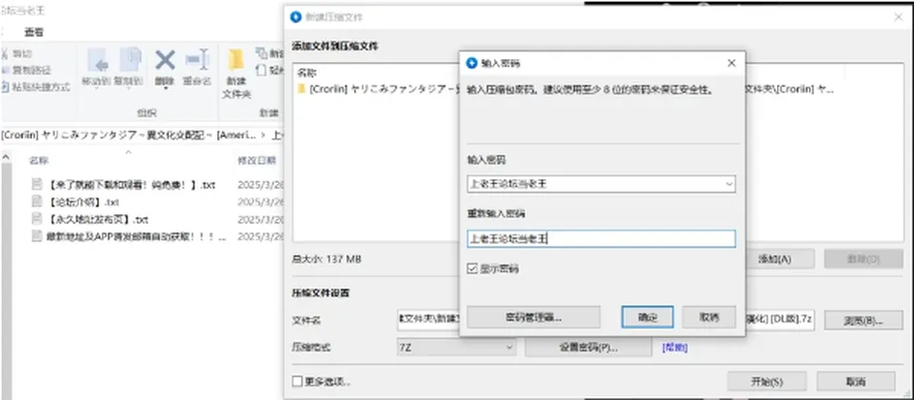Click the 浏览(B) browse button
The image size is (914, 400).
pos(864,320)
